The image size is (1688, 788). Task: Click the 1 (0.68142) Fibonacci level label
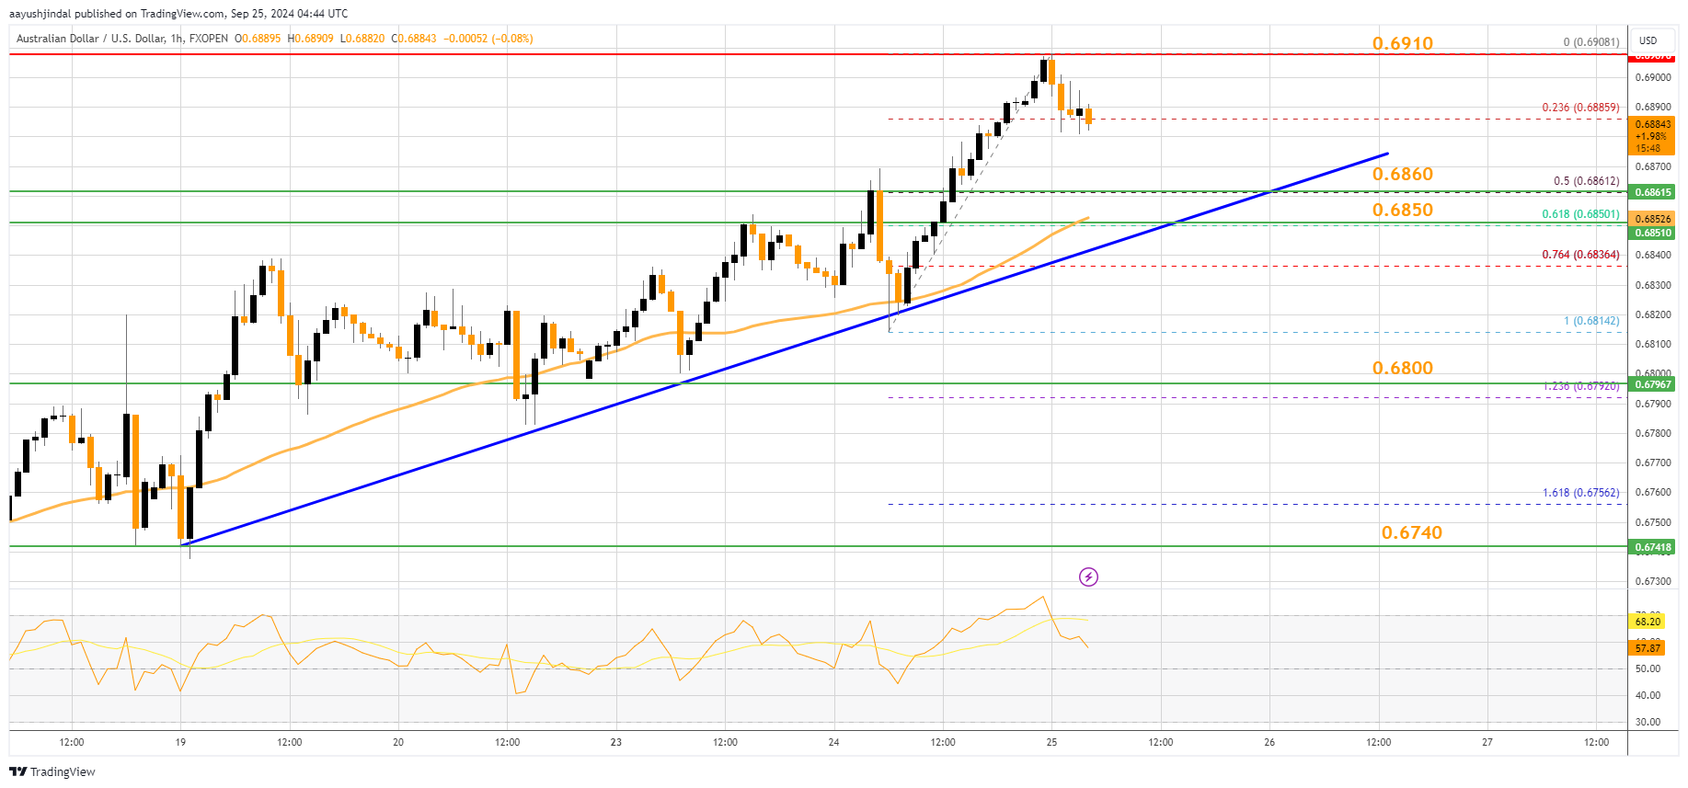(x=1591, y=321)
